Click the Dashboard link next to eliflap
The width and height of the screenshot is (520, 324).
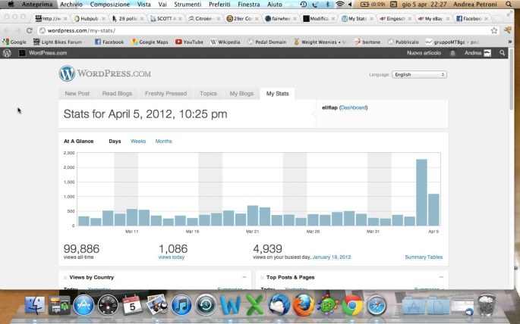coord(354,108)
